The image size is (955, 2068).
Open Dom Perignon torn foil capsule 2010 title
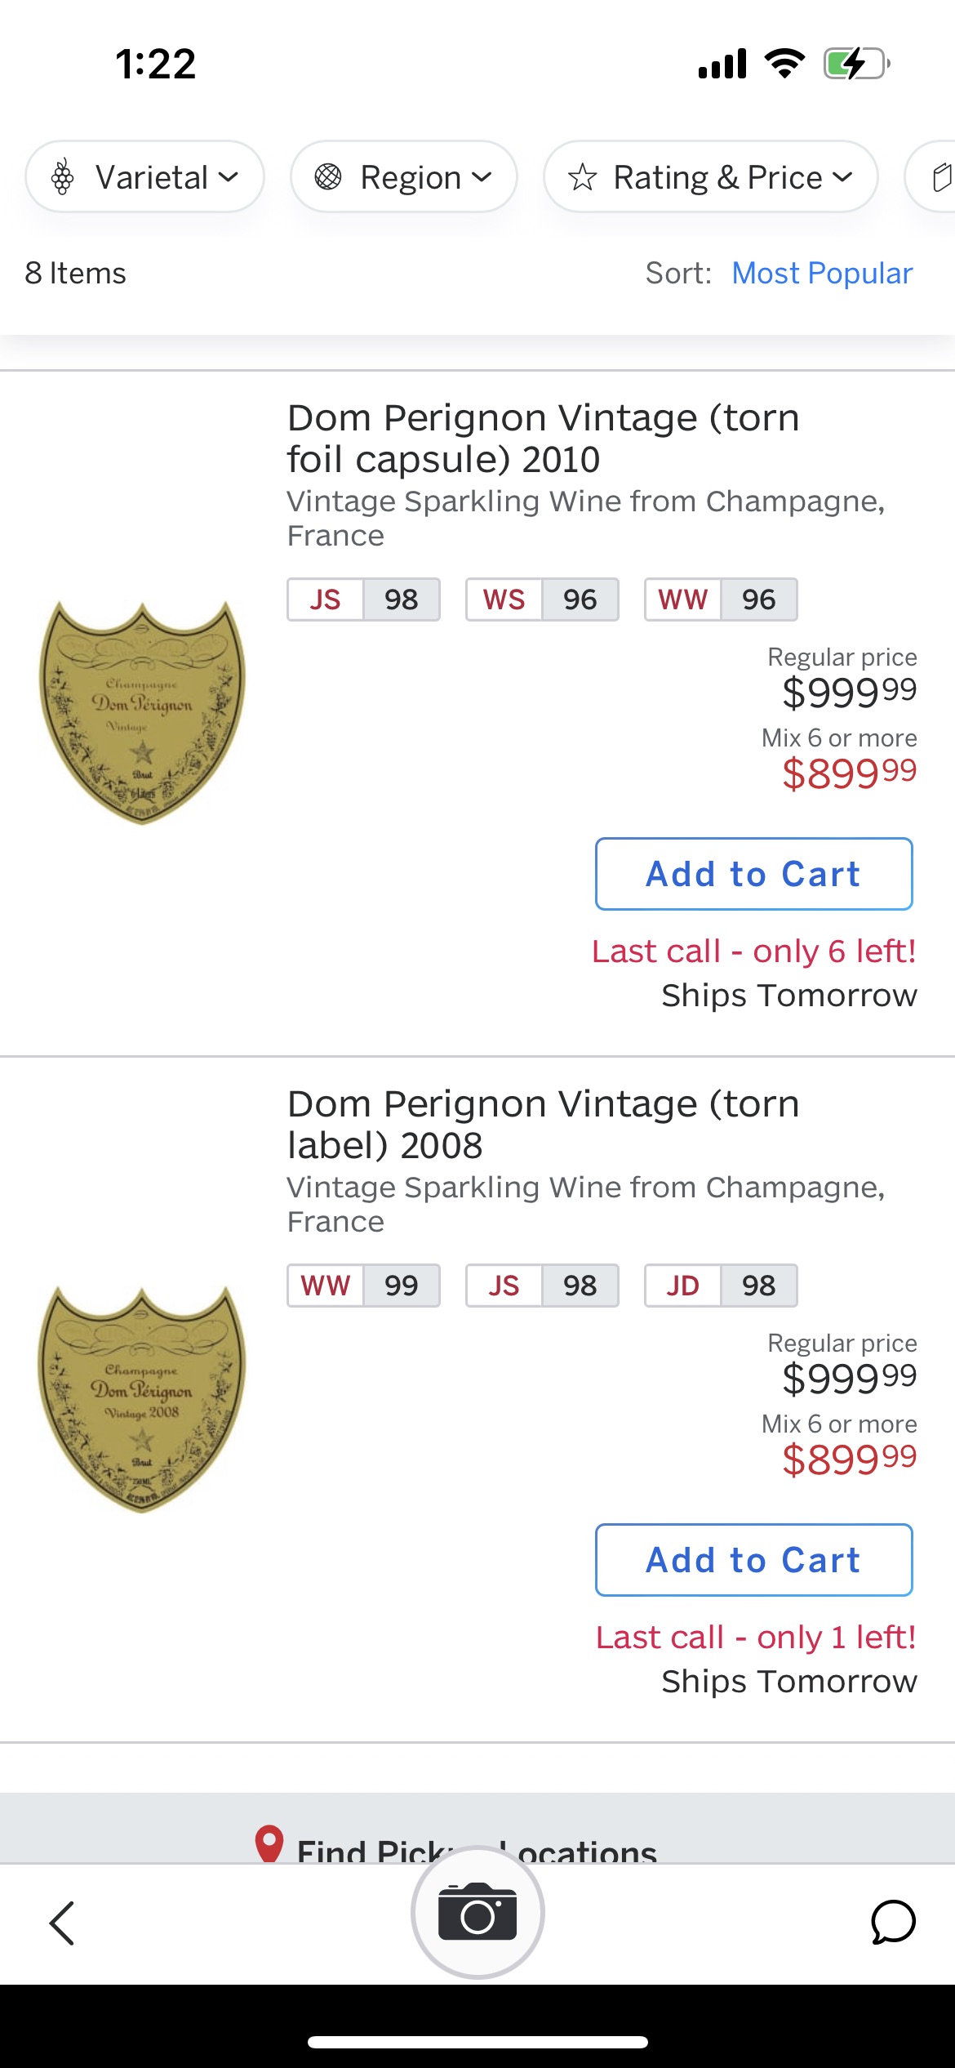coord(543,439)
